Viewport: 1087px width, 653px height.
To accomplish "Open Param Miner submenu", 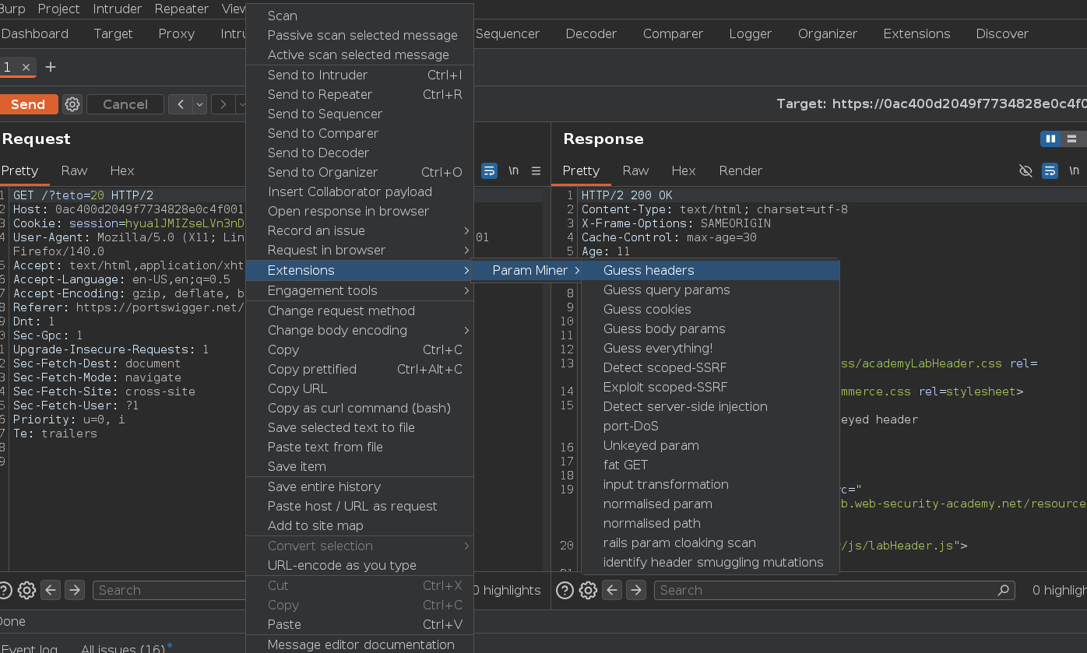I will (x=526, y=270).
